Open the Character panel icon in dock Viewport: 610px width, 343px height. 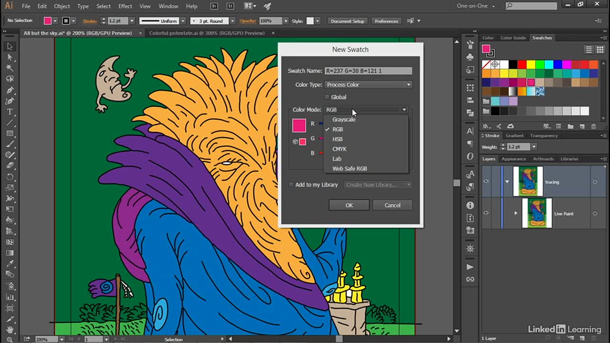[470, 131]
